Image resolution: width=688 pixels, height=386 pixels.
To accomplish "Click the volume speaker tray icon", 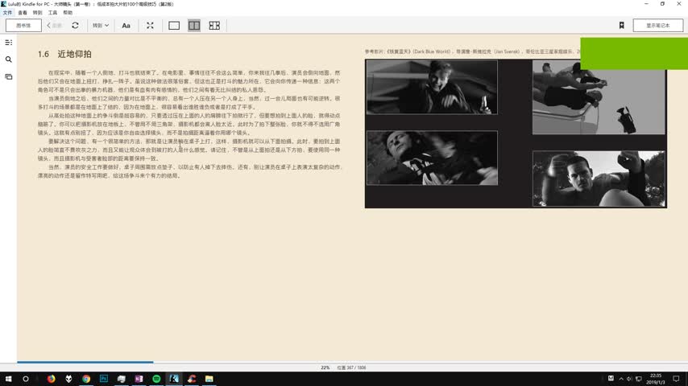I will (629, 379).
